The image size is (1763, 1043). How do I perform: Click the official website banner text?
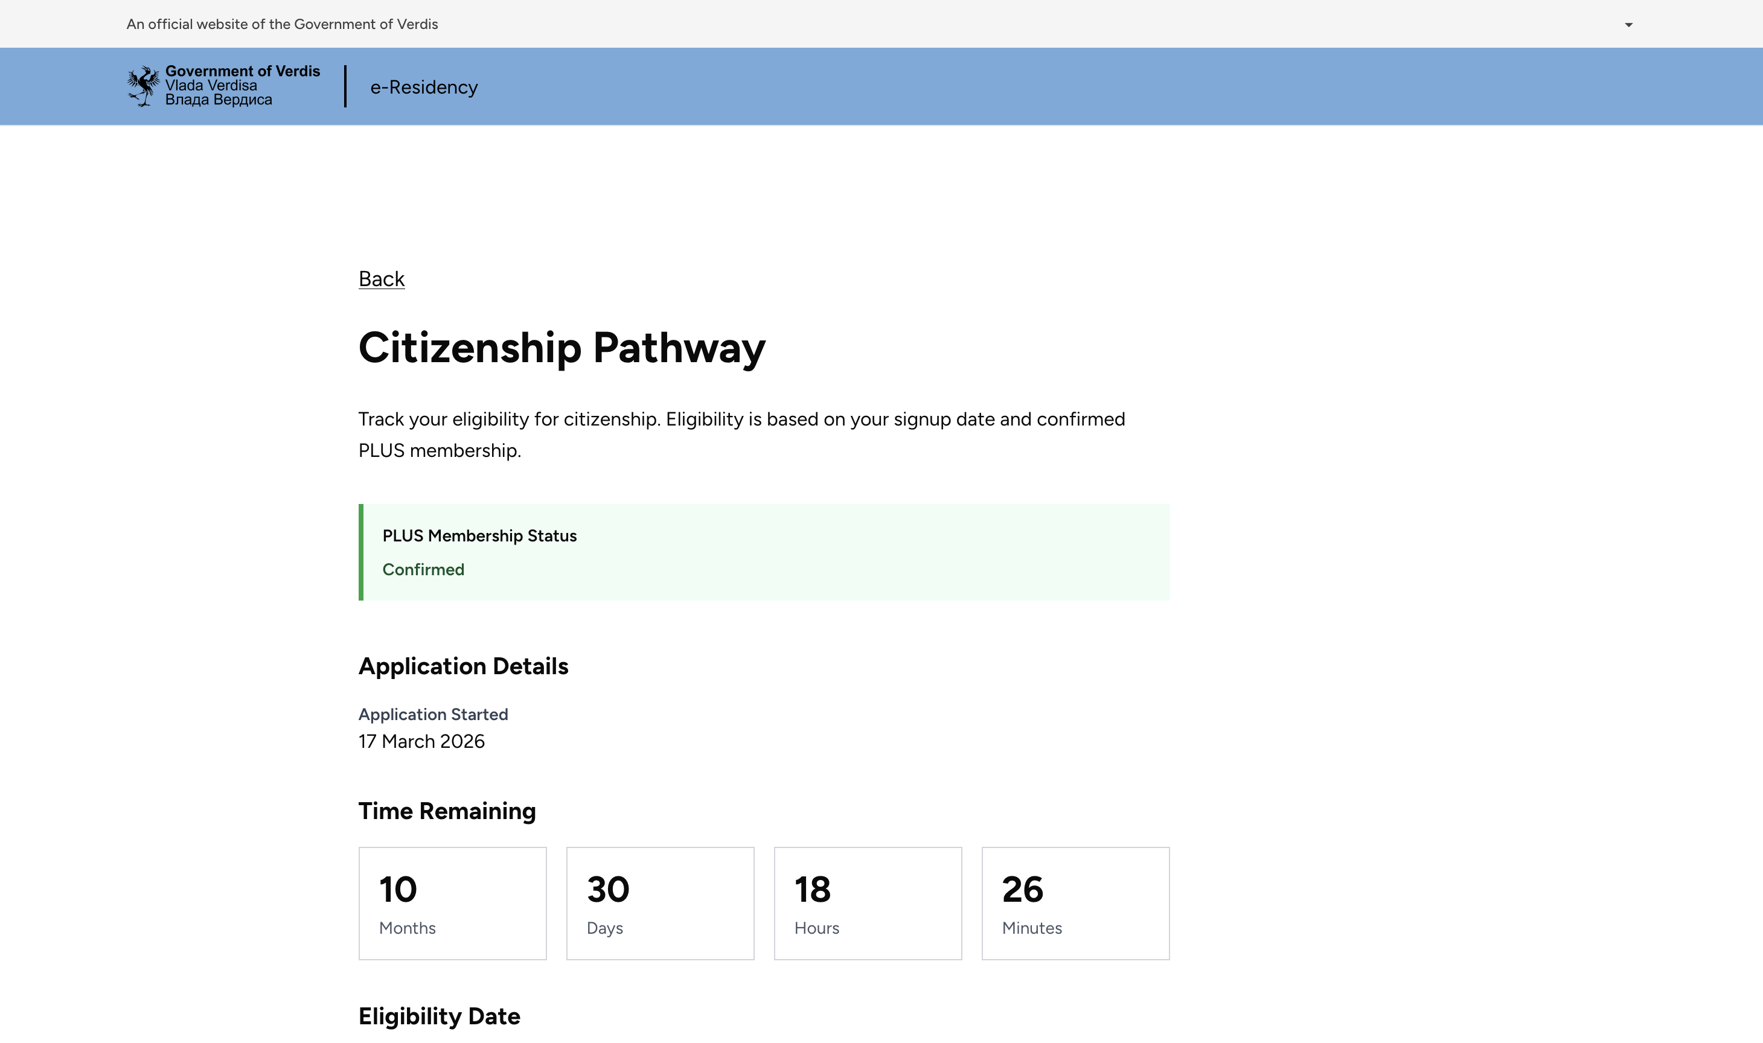point(282,24)
